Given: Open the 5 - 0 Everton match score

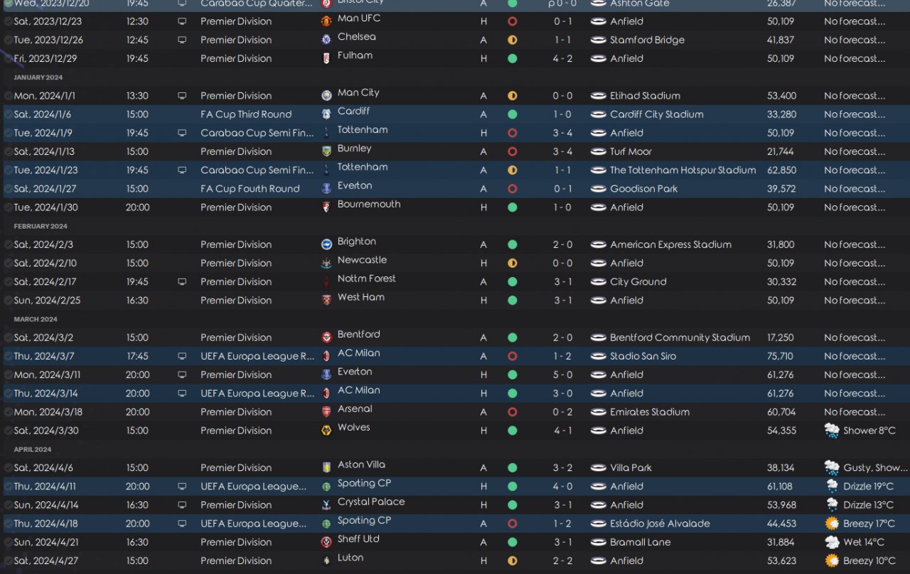Looking at the screenshot, I should tap(562, 374).
